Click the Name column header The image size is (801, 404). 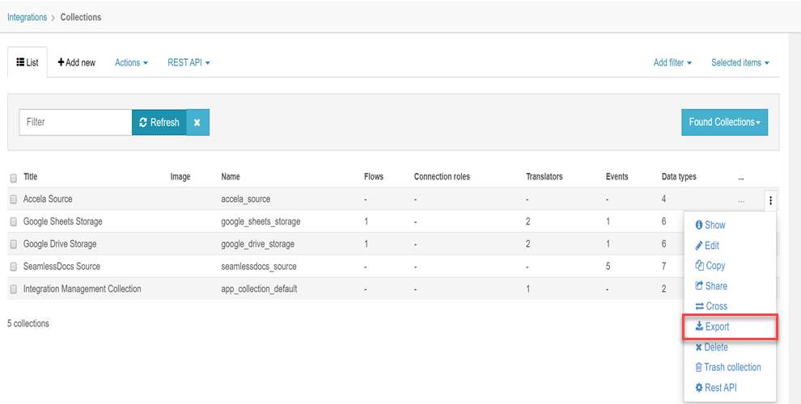tap(231, 176)
